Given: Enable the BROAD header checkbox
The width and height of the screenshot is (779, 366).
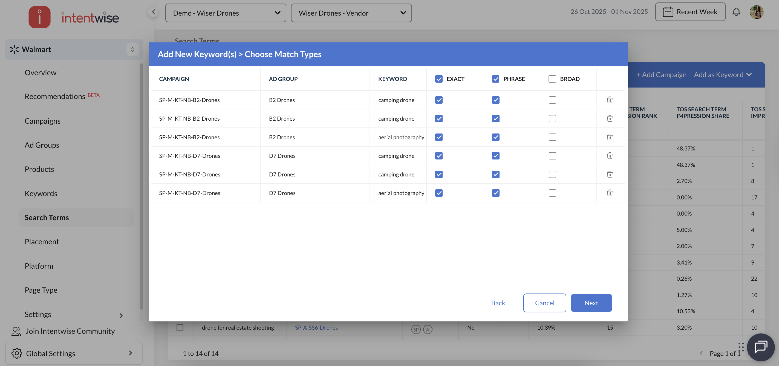Looking at the screenshot, I should 552,79.
